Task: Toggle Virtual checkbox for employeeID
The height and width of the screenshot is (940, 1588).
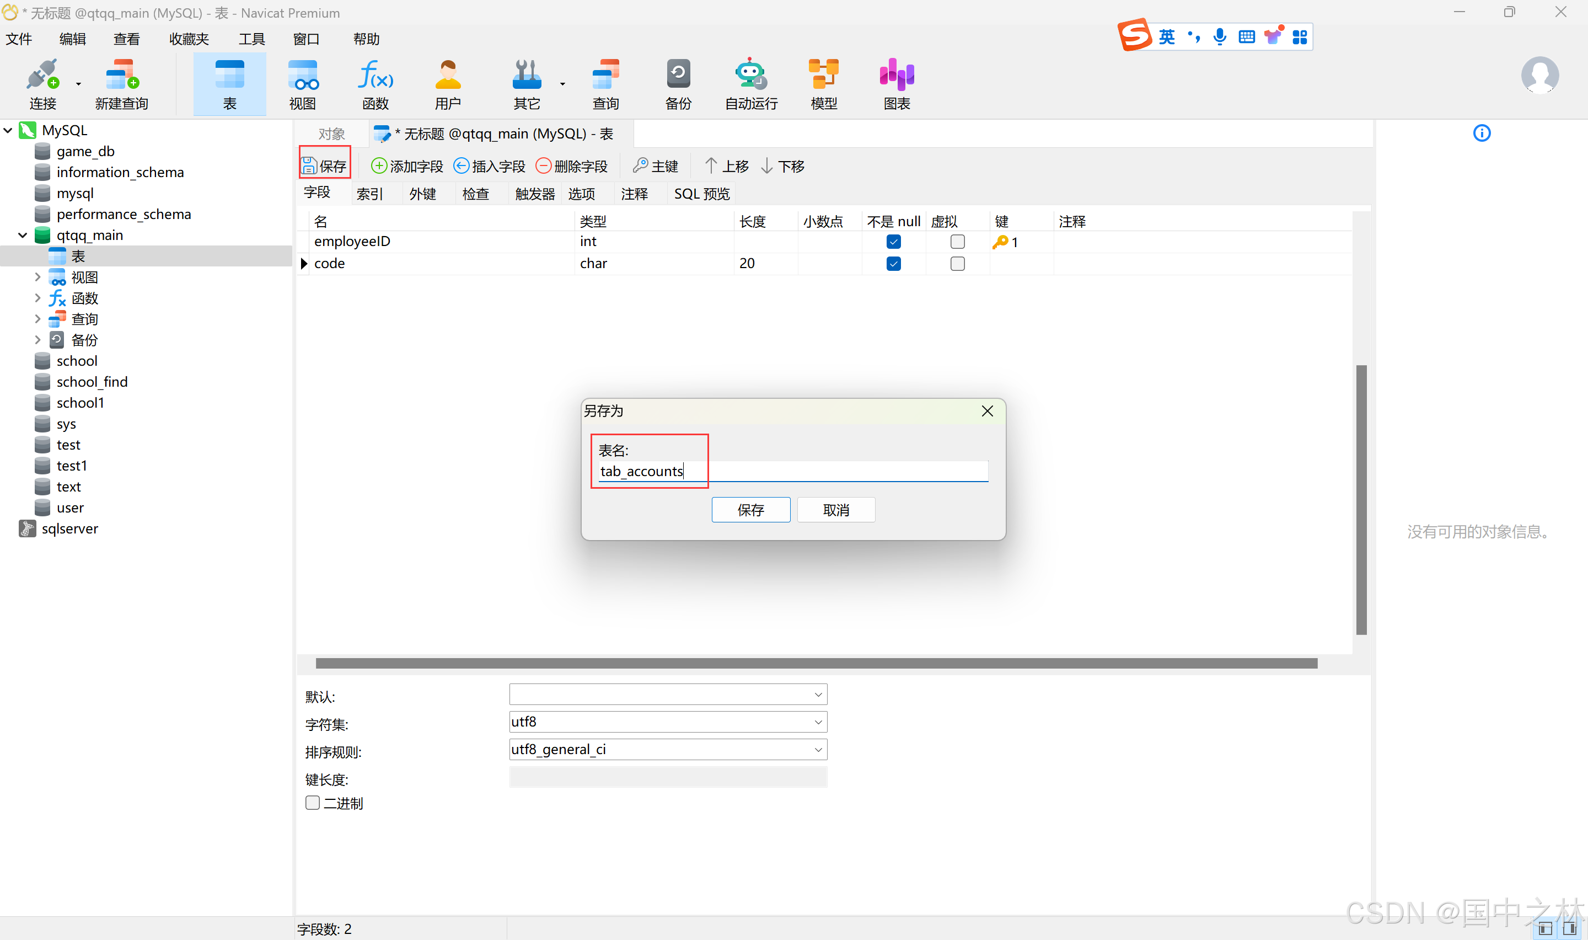Action: pos(958,242)
